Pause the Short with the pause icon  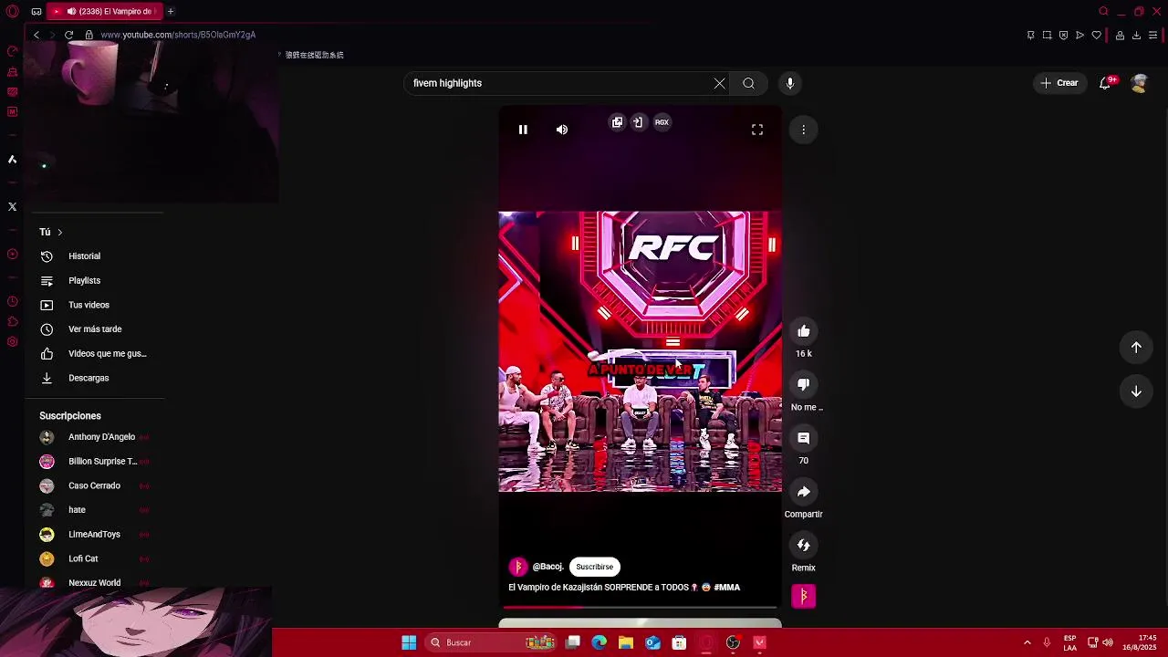coord(523,130)
